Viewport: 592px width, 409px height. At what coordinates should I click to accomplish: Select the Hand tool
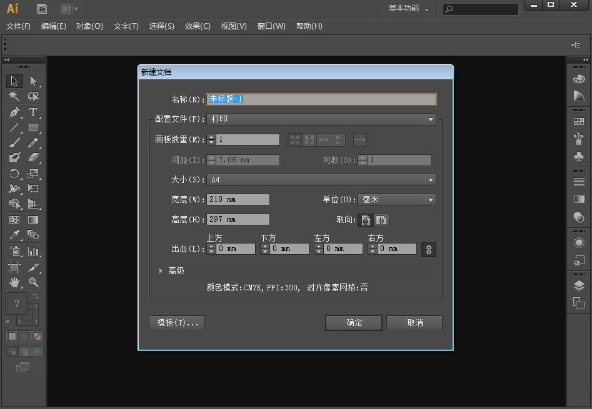[14, 283]
